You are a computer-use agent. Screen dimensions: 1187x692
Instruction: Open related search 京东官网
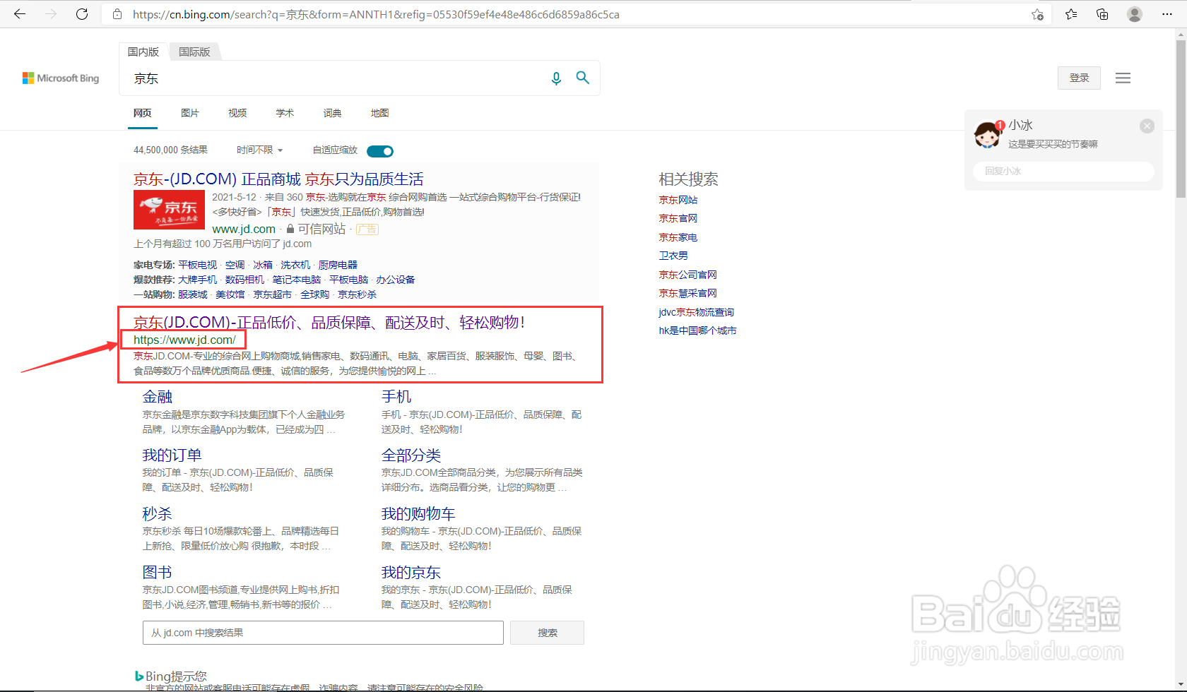(x=678, y=218)
